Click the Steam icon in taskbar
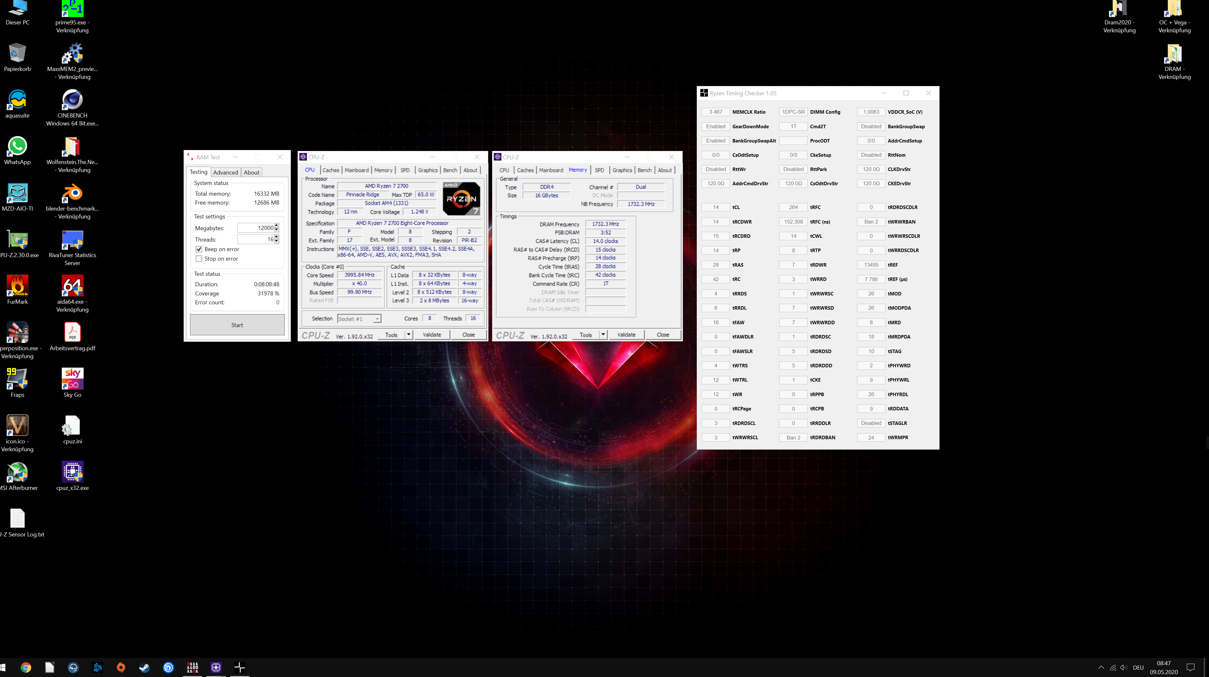 click(x=144, y=667)
